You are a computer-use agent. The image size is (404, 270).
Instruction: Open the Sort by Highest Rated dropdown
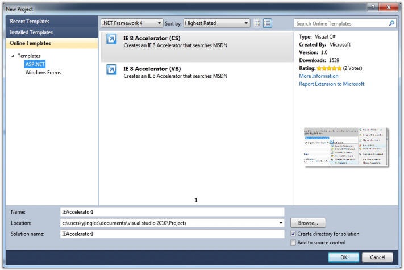click(x=216, y=23)
